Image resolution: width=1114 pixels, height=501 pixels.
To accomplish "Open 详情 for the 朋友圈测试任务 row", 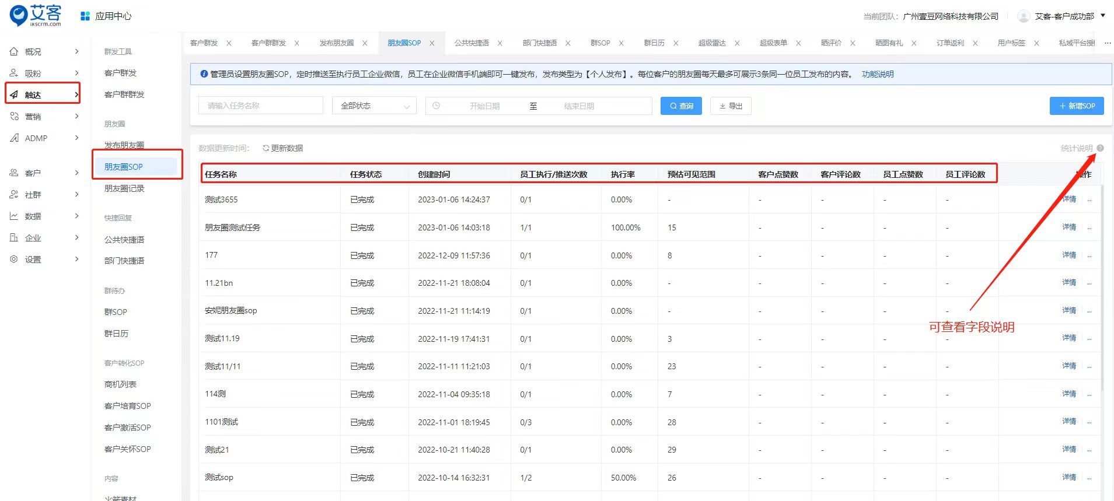I will pyautogui.click(x=1068, y=227).
